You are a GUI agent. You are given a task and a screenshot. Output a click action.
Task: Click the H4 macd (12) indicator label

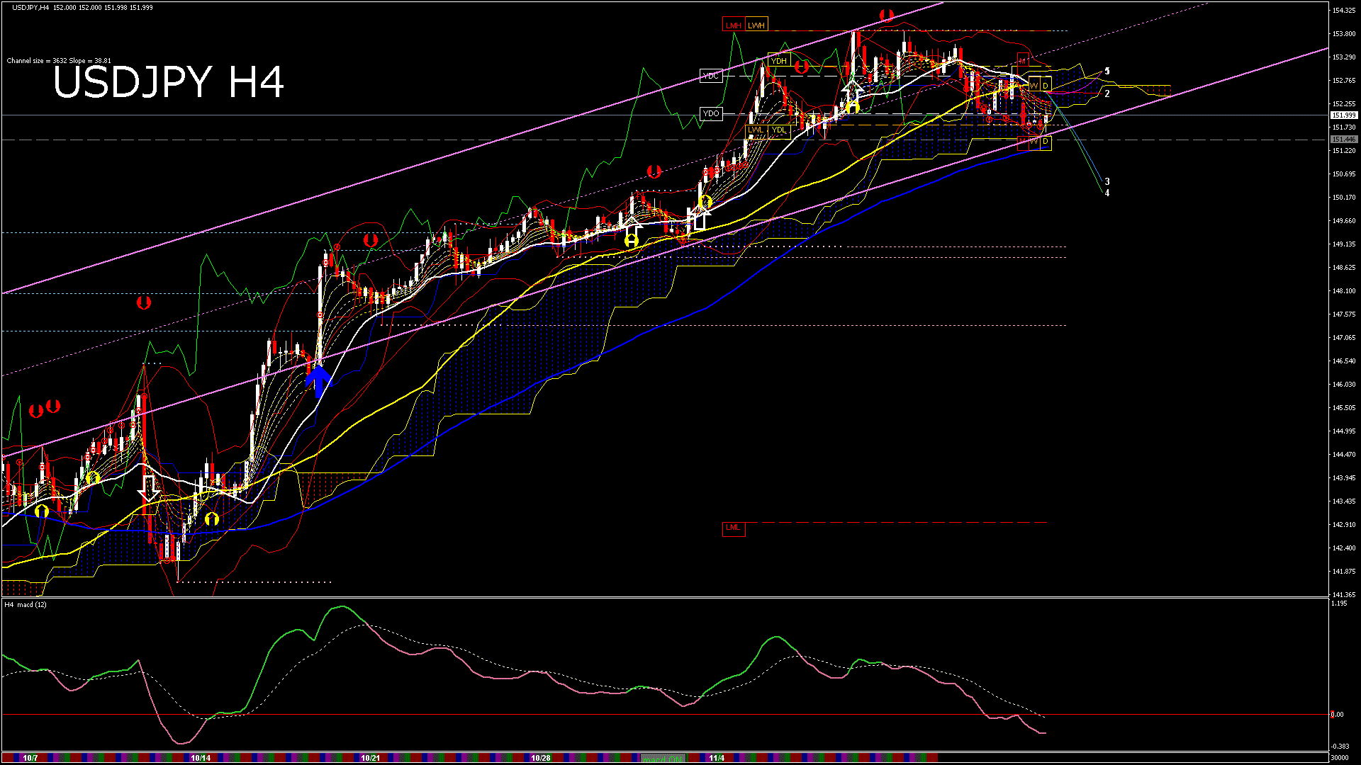[x=26, y=604]
